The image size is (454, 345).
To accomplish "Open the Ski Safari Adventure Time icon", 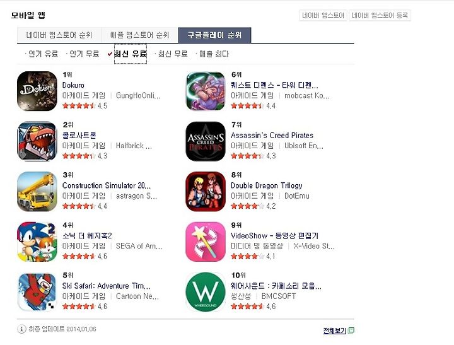I will (37, 291).
